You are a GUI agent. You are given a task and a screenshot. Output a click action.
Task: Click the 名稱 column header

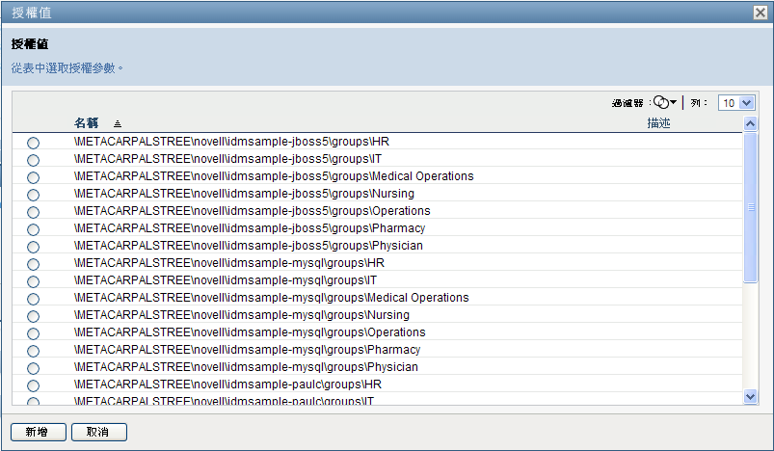tap(87, 122)
